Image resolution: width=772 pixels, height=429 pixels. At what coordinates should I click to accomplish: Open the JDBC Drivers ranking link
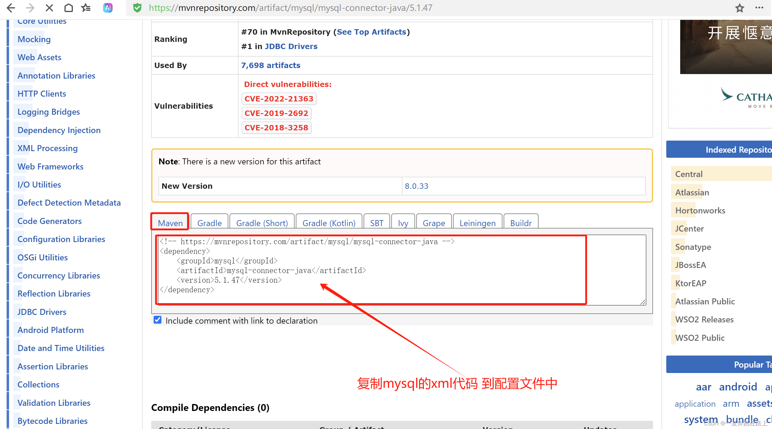point(291,46)
